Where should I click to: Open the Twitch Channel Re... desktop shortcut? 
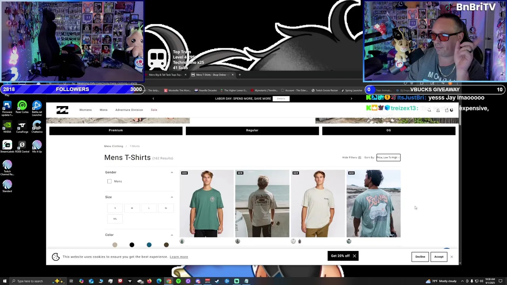[7, 168]
